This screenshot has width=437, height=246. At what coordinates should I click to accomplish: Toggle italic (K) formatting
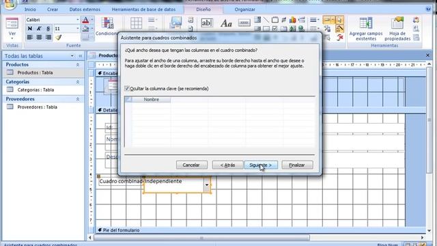[x=39, y=29]
